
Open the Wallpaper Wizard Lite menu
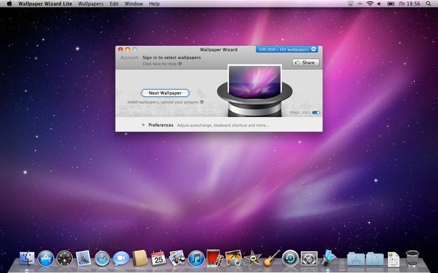click(x=45, y=4)
